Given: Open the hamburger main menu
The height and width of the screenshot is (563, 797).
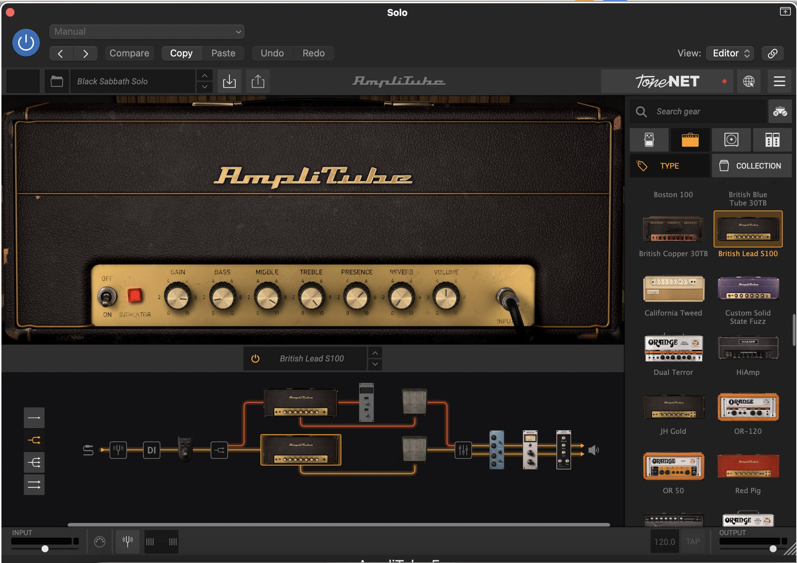Looking at the screenshot, I should tap(779, 81).
